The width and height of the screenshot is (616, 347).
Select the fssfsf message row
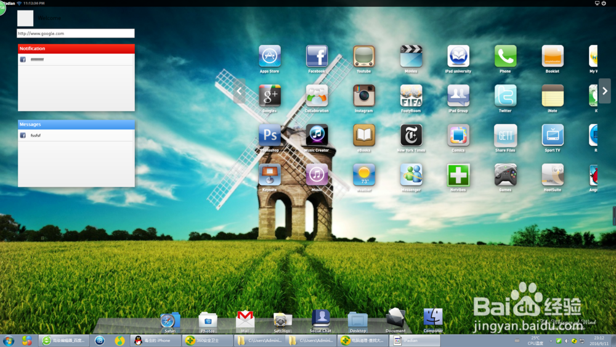[76, 136]
